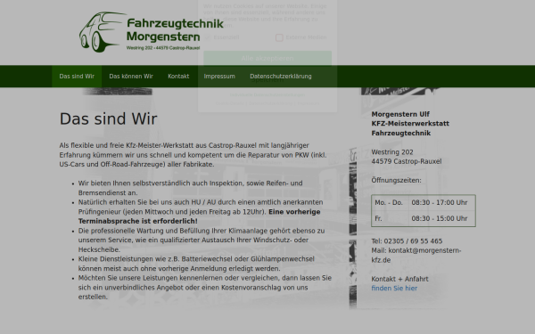This screenshot has height=334, width=535.
Task: Open the Das sind Wir menu item
Action: pyautogui.click(x=77, y=77)
